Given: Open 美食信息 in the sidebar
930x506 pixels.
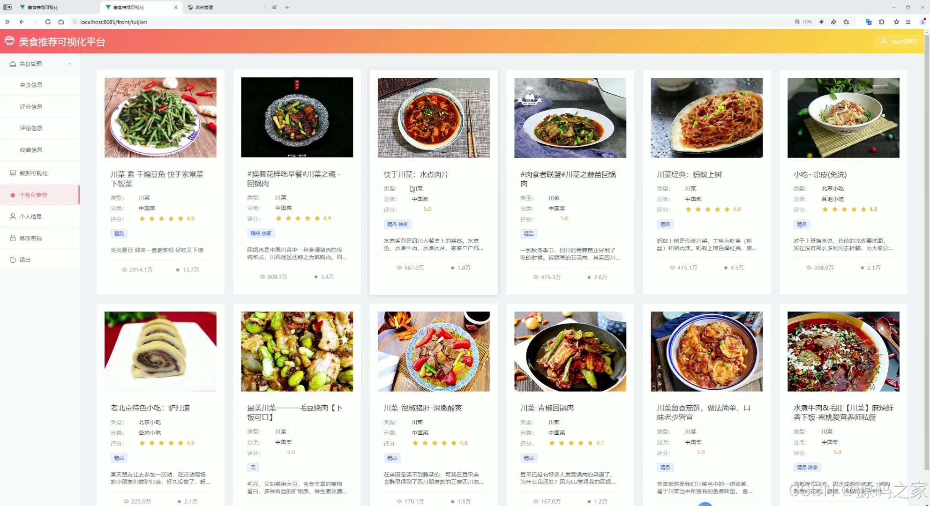Looking at the screenshot, I should (x=31, y=85).
